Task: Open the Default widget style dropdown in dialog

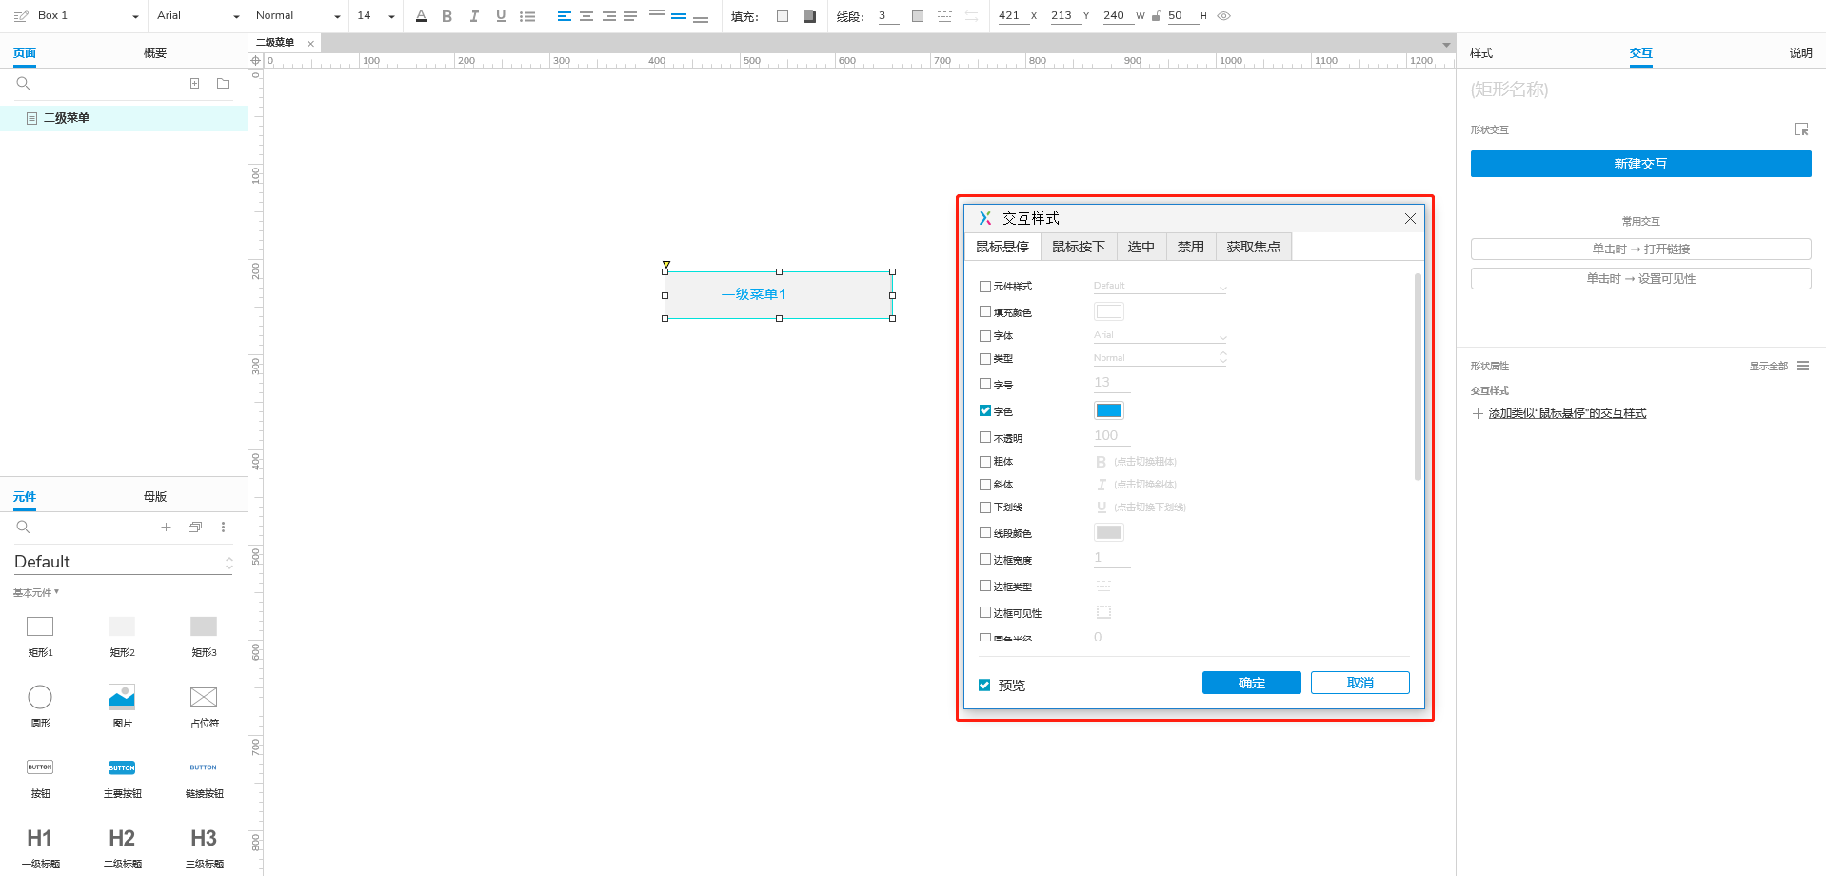Action: pos(1160,286)
